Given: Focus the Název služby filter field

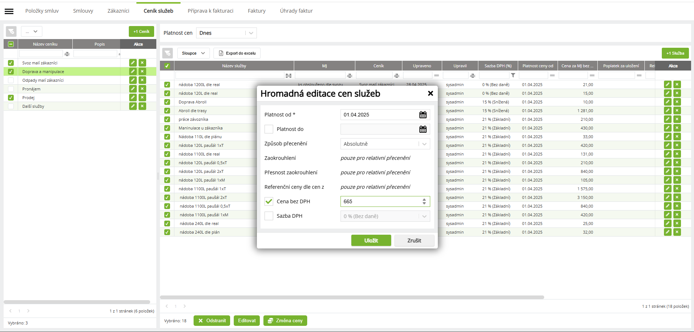Looking at the screenshot, I should tap(230, 75).
